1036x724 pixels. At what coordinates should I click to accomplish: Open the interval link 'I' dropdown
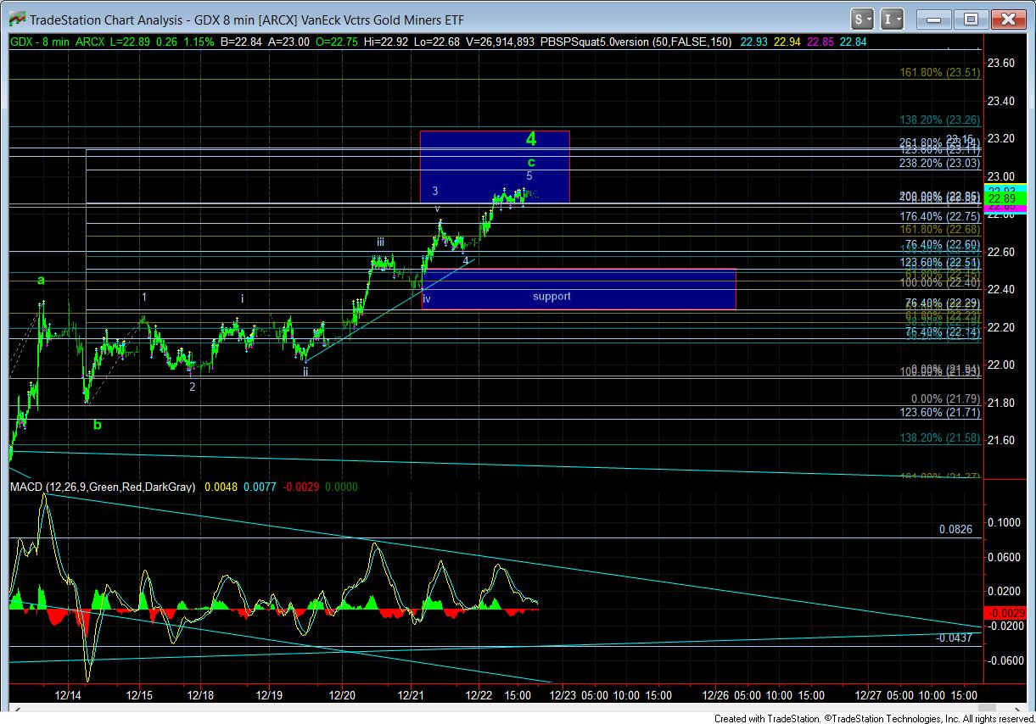click(x=892, y=19)
